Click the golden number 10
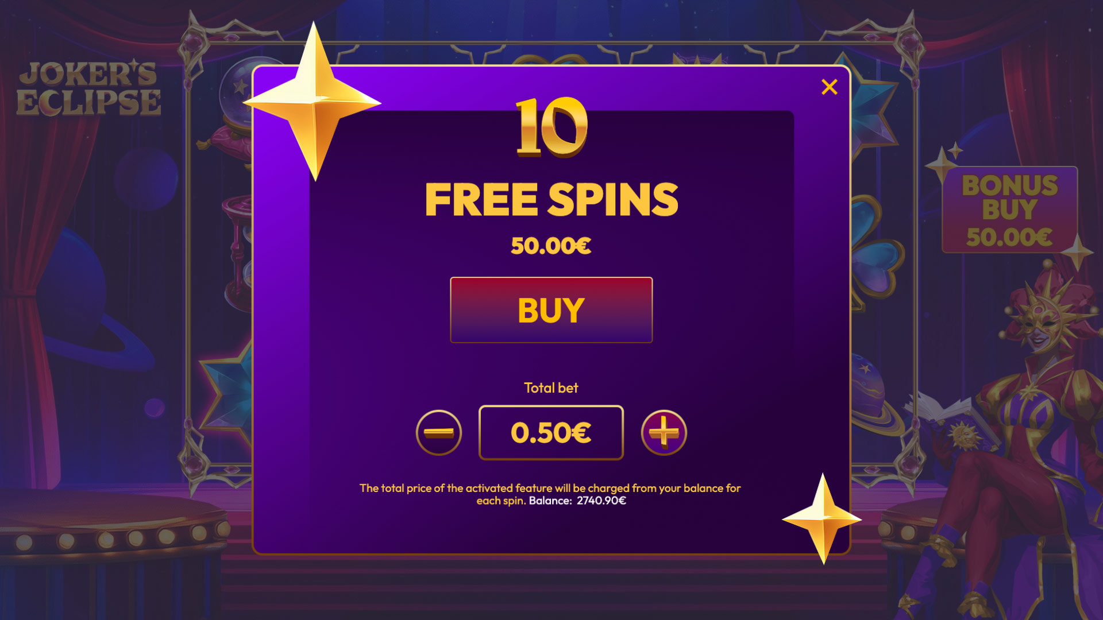The width and height of the screenshot is (1103, 620). click(x=551, y=127)
